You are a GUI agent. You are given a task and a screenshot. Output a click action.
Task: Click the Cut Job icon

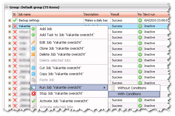coord(33,68)
